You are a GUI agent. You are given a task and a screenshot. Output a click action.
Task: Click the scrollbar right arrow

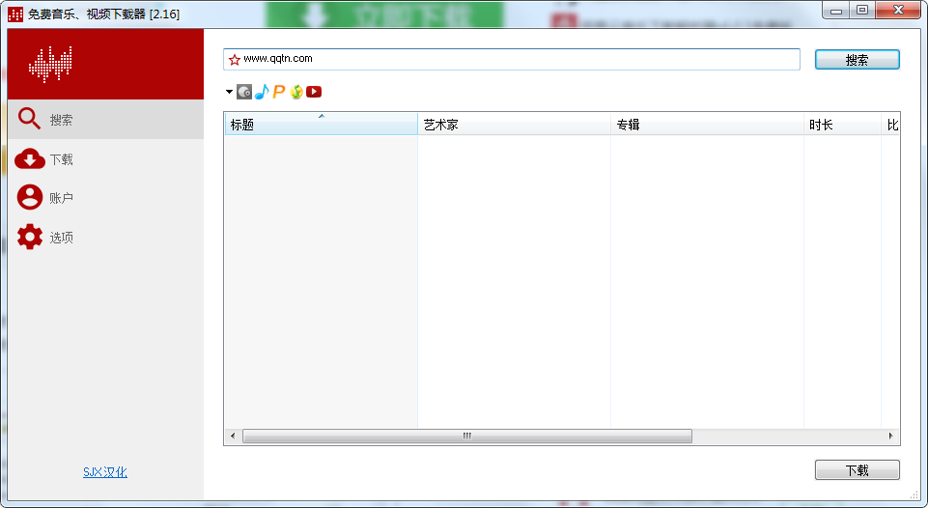(890, 436)
